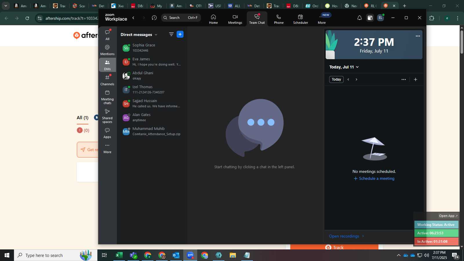
Task: Reload the AfterShip browser page
Action: tap(27, 18)
